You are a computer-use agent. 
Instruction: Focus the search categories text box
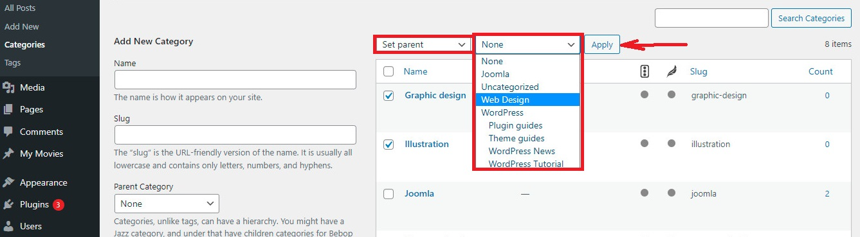click(711, 18)
